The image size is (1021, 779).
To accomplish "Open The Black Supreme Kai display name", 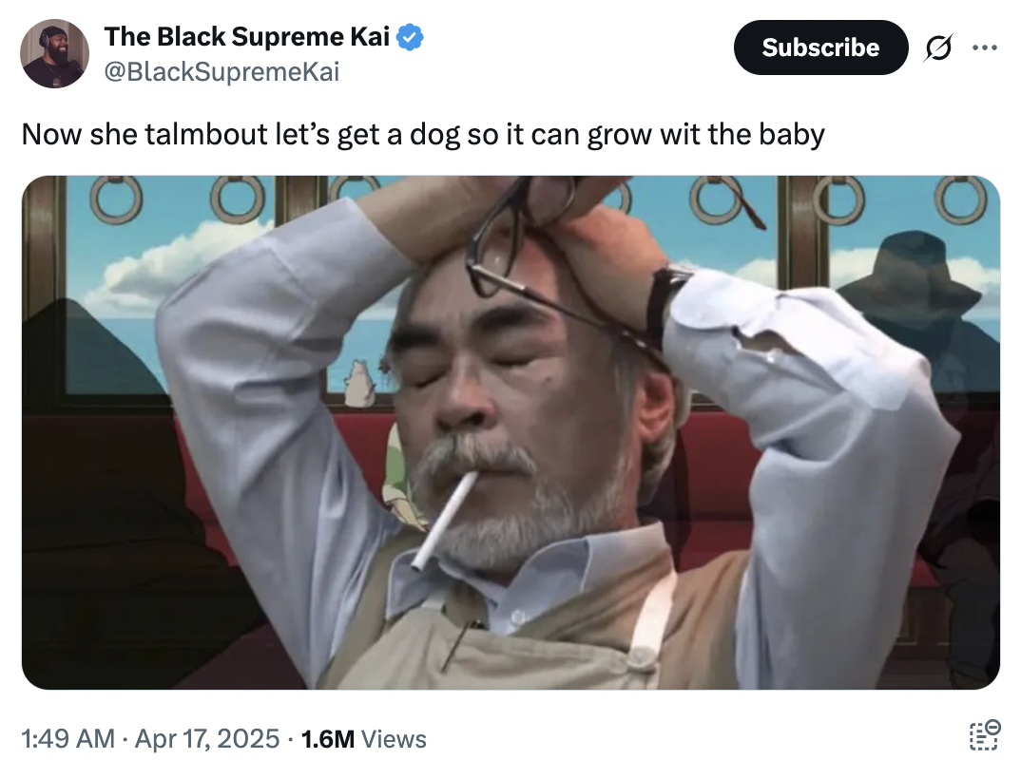I will 247,37.
